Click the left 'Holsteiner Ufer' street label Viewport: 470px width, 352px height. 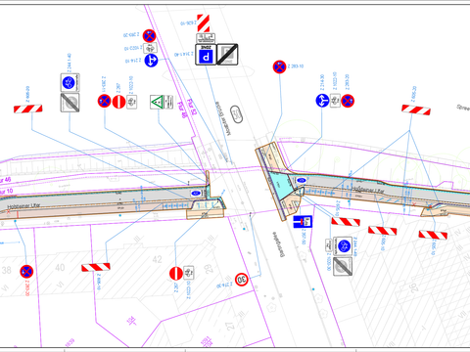click(x=23, y=206)
